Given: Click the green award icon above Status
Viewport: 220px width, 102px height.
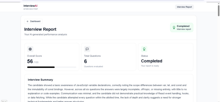Looking at the screenshot, I should pos(144,49).
